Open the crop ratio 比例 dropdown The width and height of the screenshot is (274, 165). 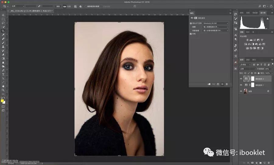point(18,6)
